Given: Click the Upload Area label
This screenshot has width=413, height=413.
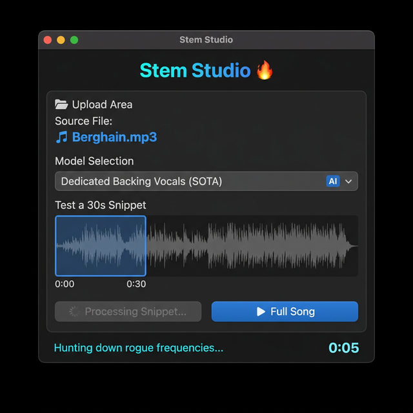Looking at the screenshot, I should [102, 105].
